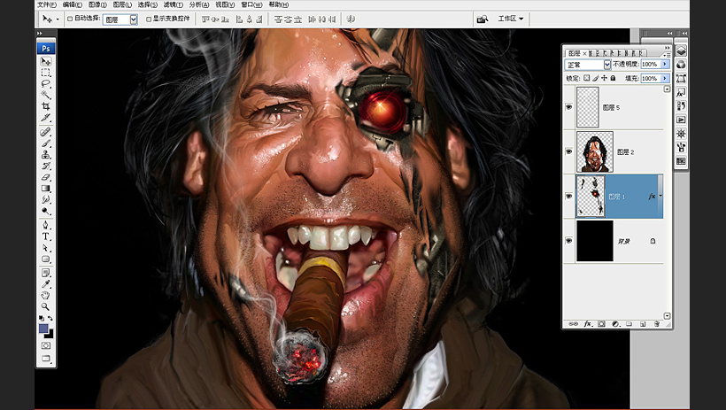Screen dimensions: 726x410
Task: Link layers button at panel bottom
Action: click(573, 324)
